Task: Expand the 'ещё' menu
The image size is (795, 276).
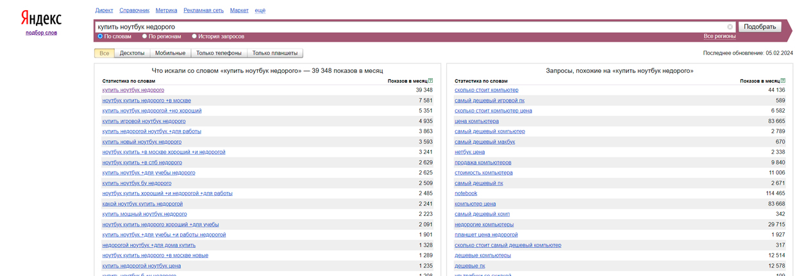Action: point(260,10)
